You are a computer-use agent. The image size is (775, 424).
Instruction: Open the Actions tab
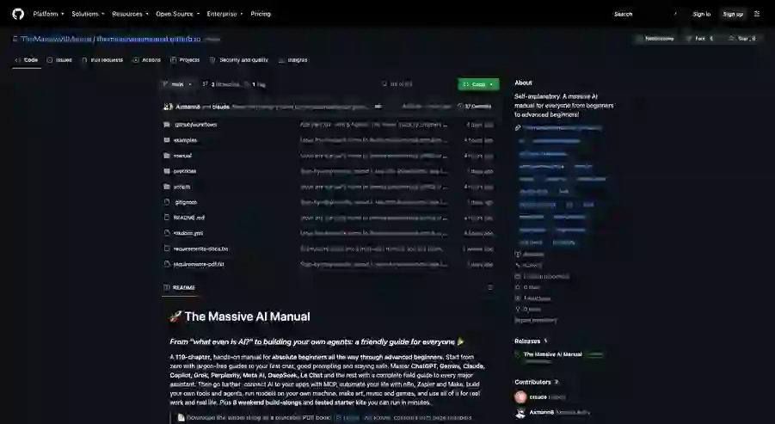tap(147, 60)
